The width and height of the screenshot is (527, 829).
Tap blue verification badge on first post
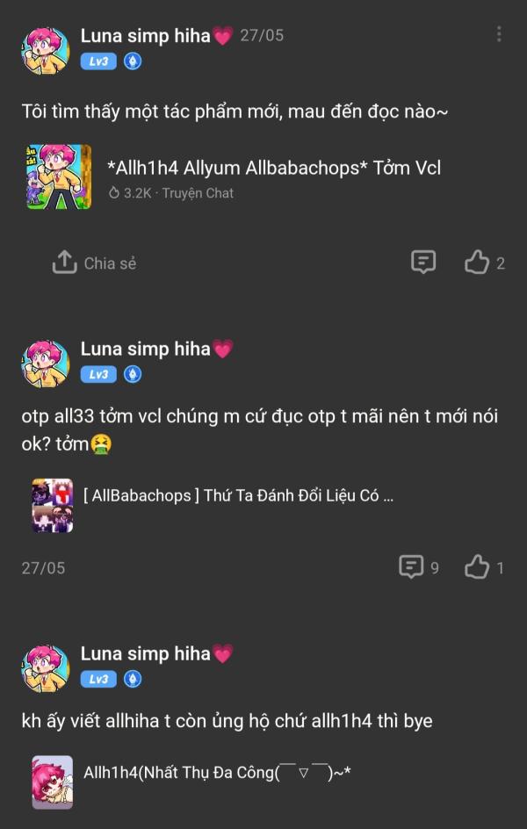tap(133, 61)
